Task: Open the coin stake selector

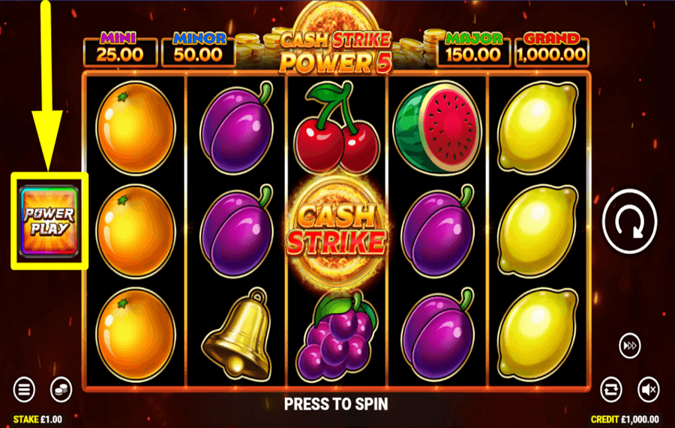Action: coord(61,390)
